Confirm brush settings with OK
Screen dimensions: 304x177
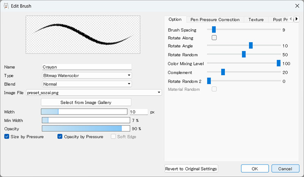click(255, 169)
